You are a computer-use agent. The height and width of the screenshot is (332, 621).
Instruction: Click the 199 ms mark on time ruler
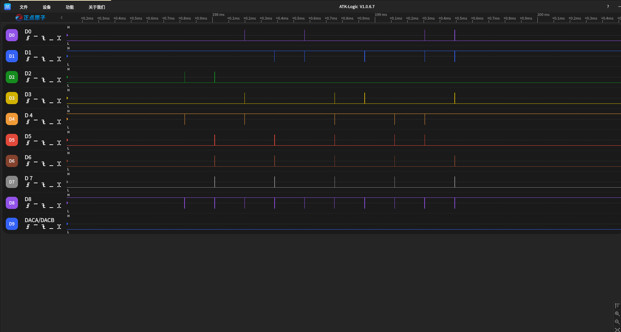(x=381, y=15)
